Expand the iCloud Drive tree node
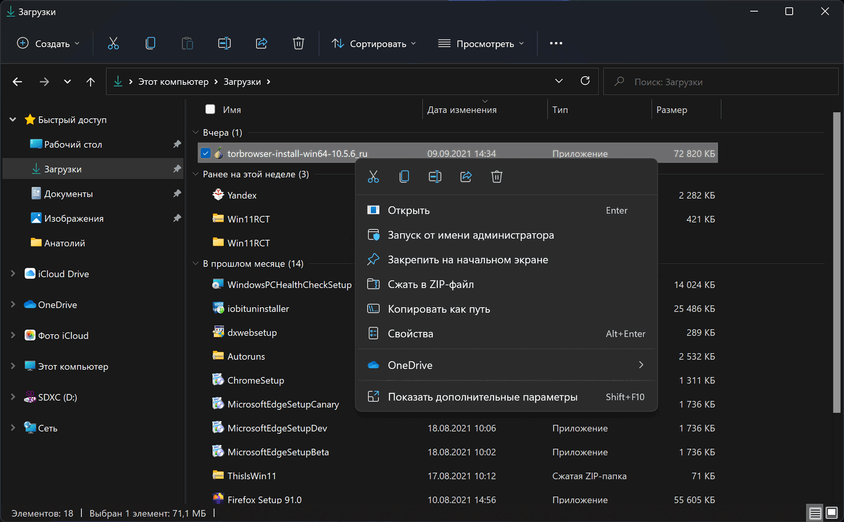 coord(13,274)
